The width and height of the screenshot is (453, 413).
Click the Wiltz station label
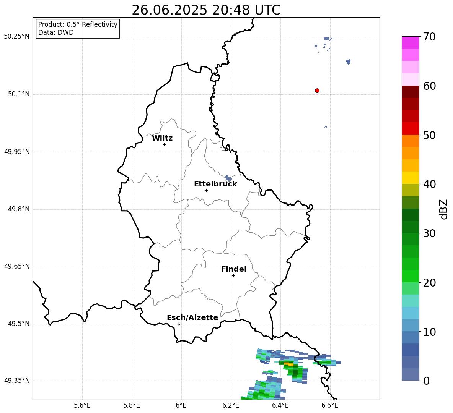162,138
